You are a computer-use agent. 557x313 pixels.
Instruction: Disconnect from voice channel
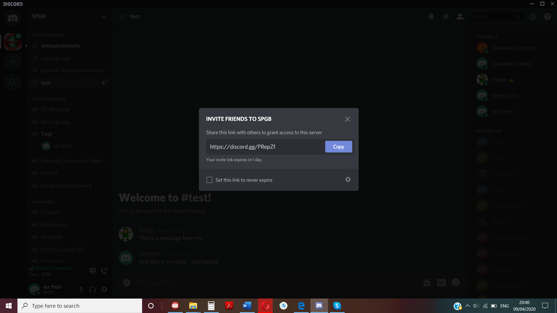tap(104, 271)
